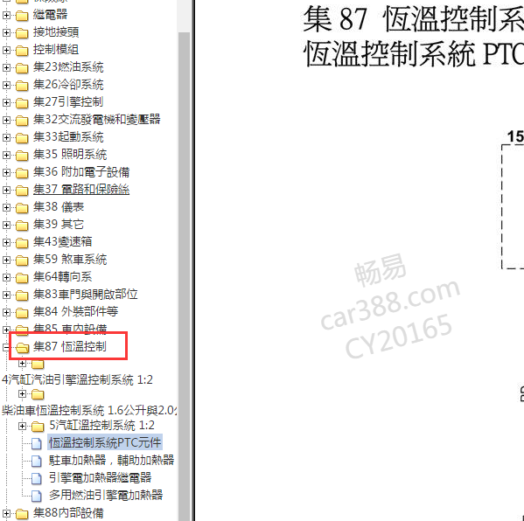This screenshot has width=524, height=521.
Task: Expand the 集36 附加電子設備 node
Action: 6,172
